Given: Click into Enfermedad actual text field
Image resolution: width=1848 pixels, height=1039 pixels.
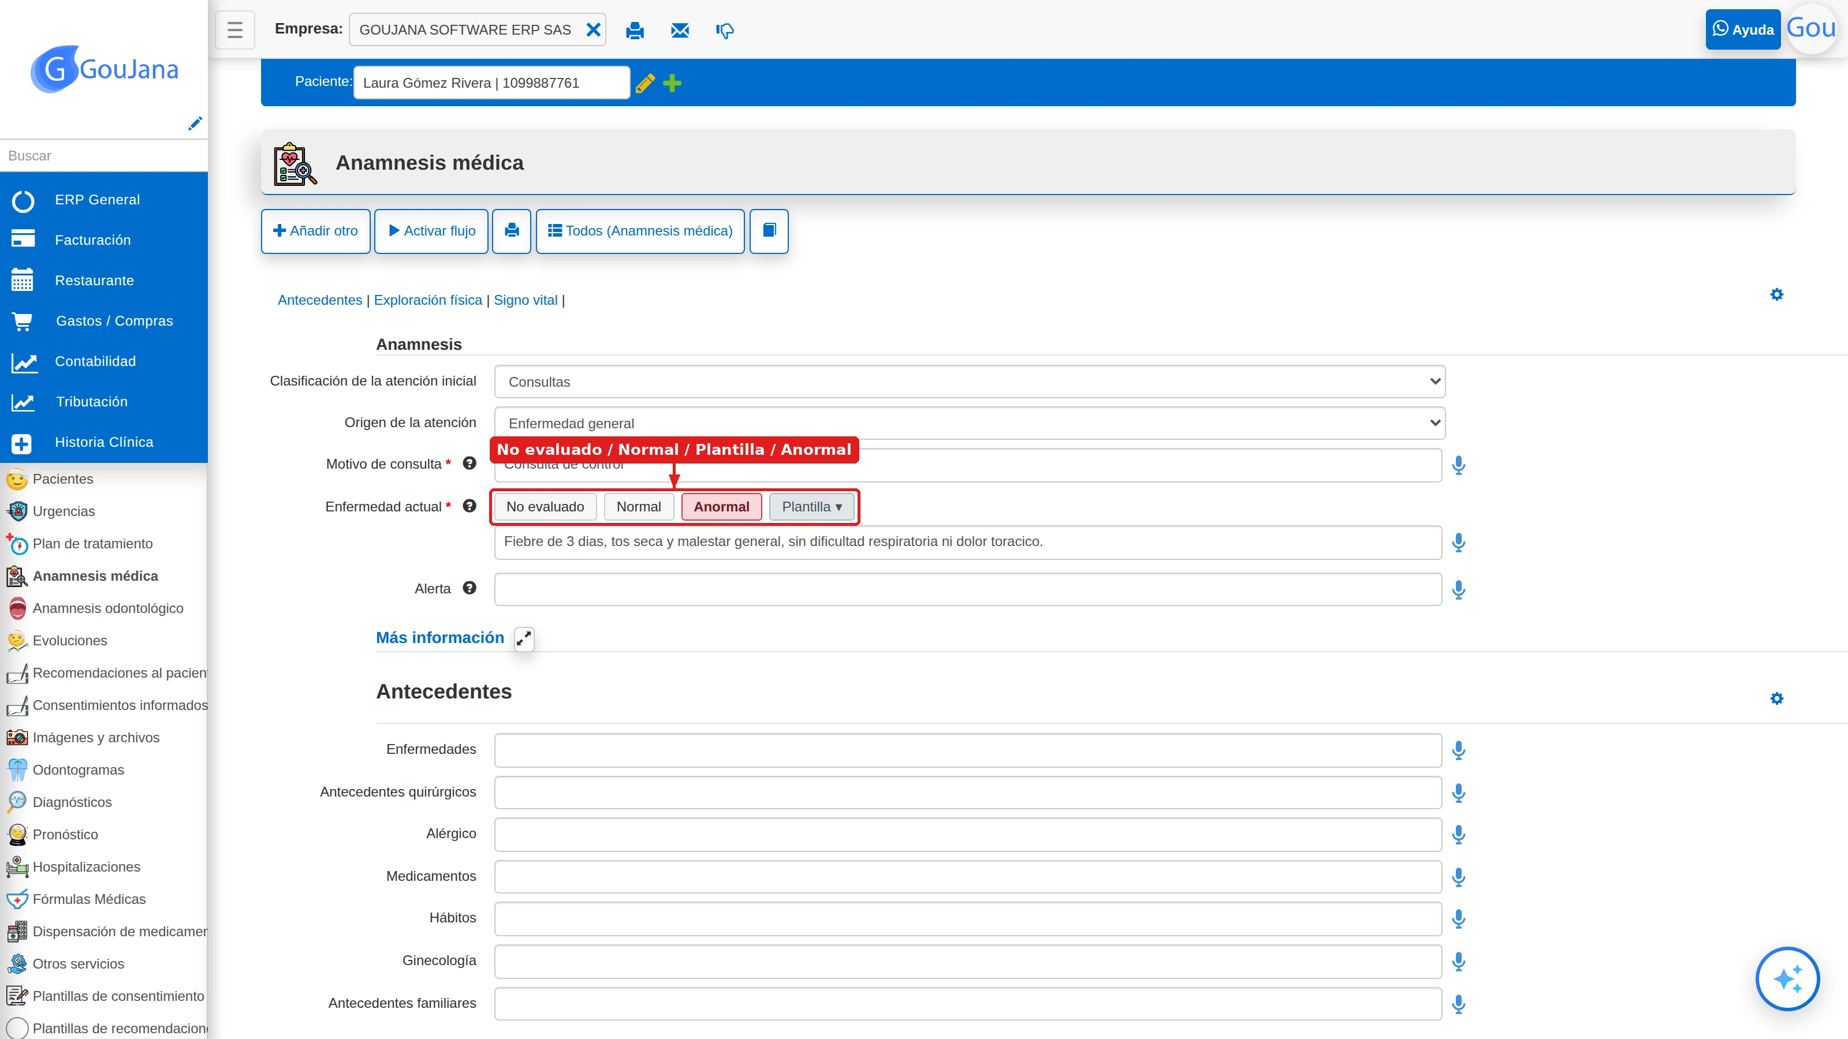Looking at the screenshot, I should pos(968,542).
